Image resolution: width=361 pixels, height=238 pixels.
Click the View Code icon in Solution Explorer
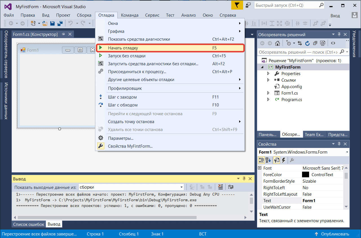click(x=333, y=43)
